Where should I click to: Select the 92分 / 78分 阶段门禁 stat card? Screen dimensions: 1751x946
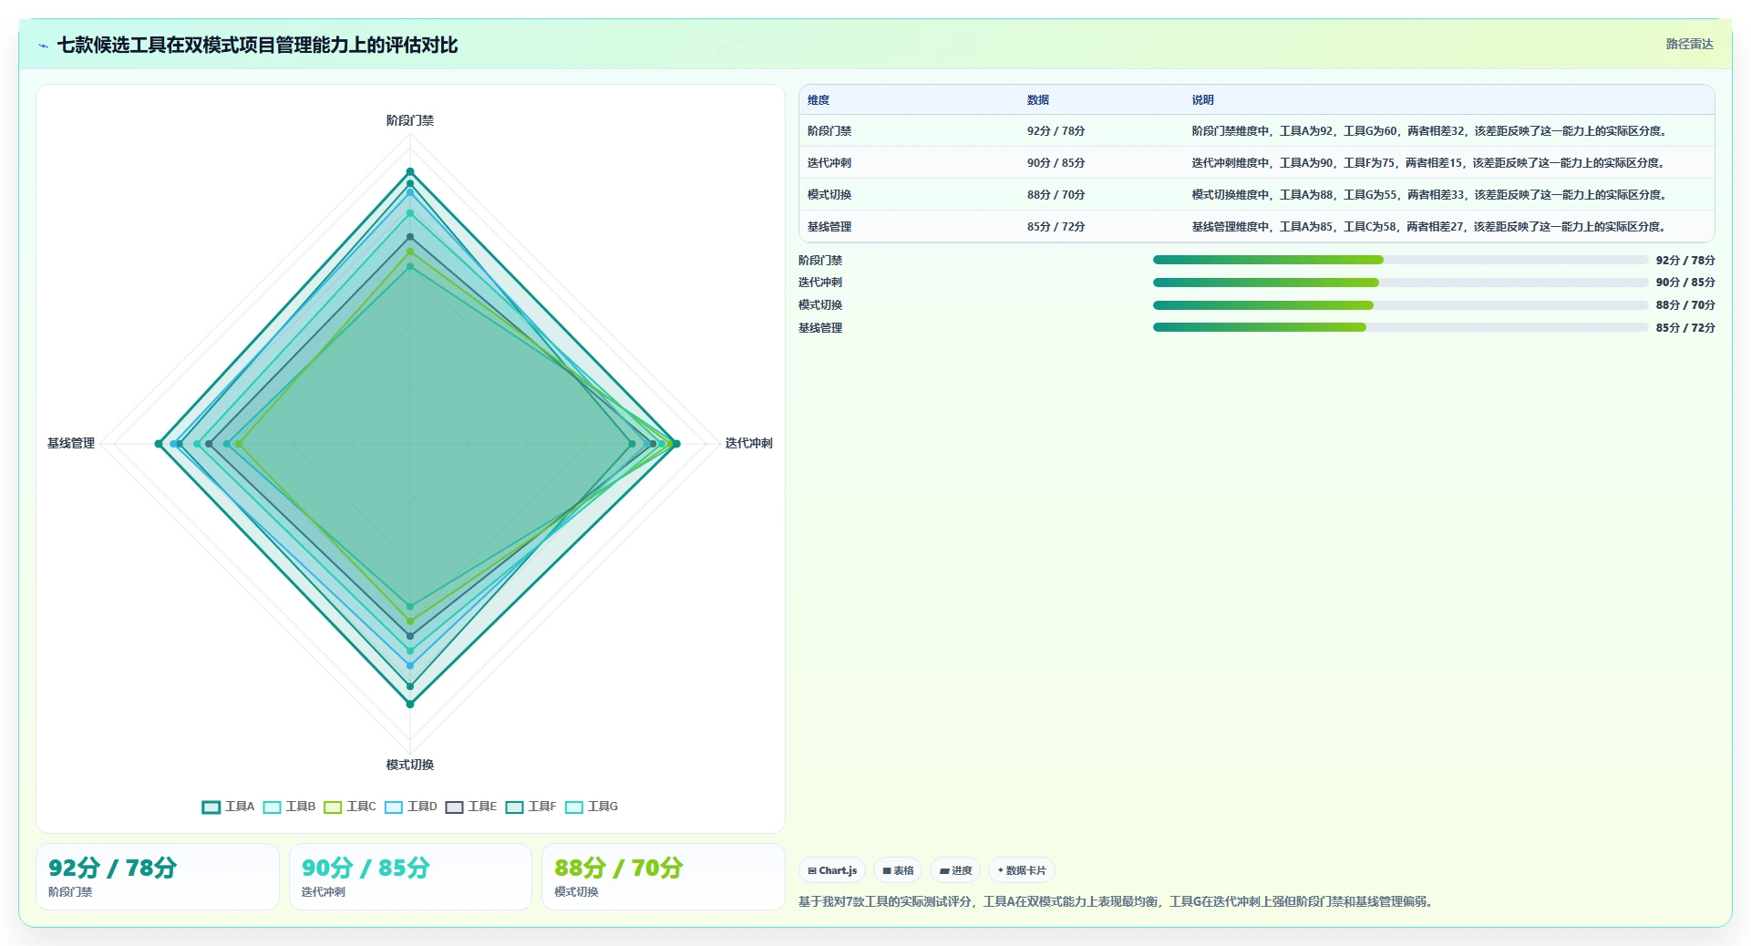(158, 877)
